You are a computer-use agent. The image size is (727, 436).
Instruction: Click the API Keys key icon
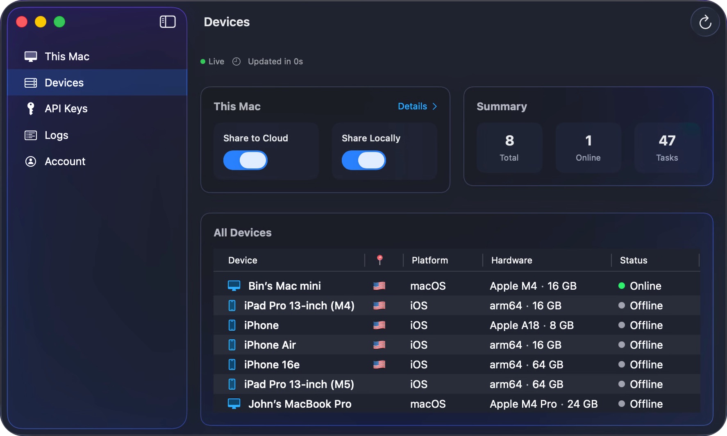point(31,109)
